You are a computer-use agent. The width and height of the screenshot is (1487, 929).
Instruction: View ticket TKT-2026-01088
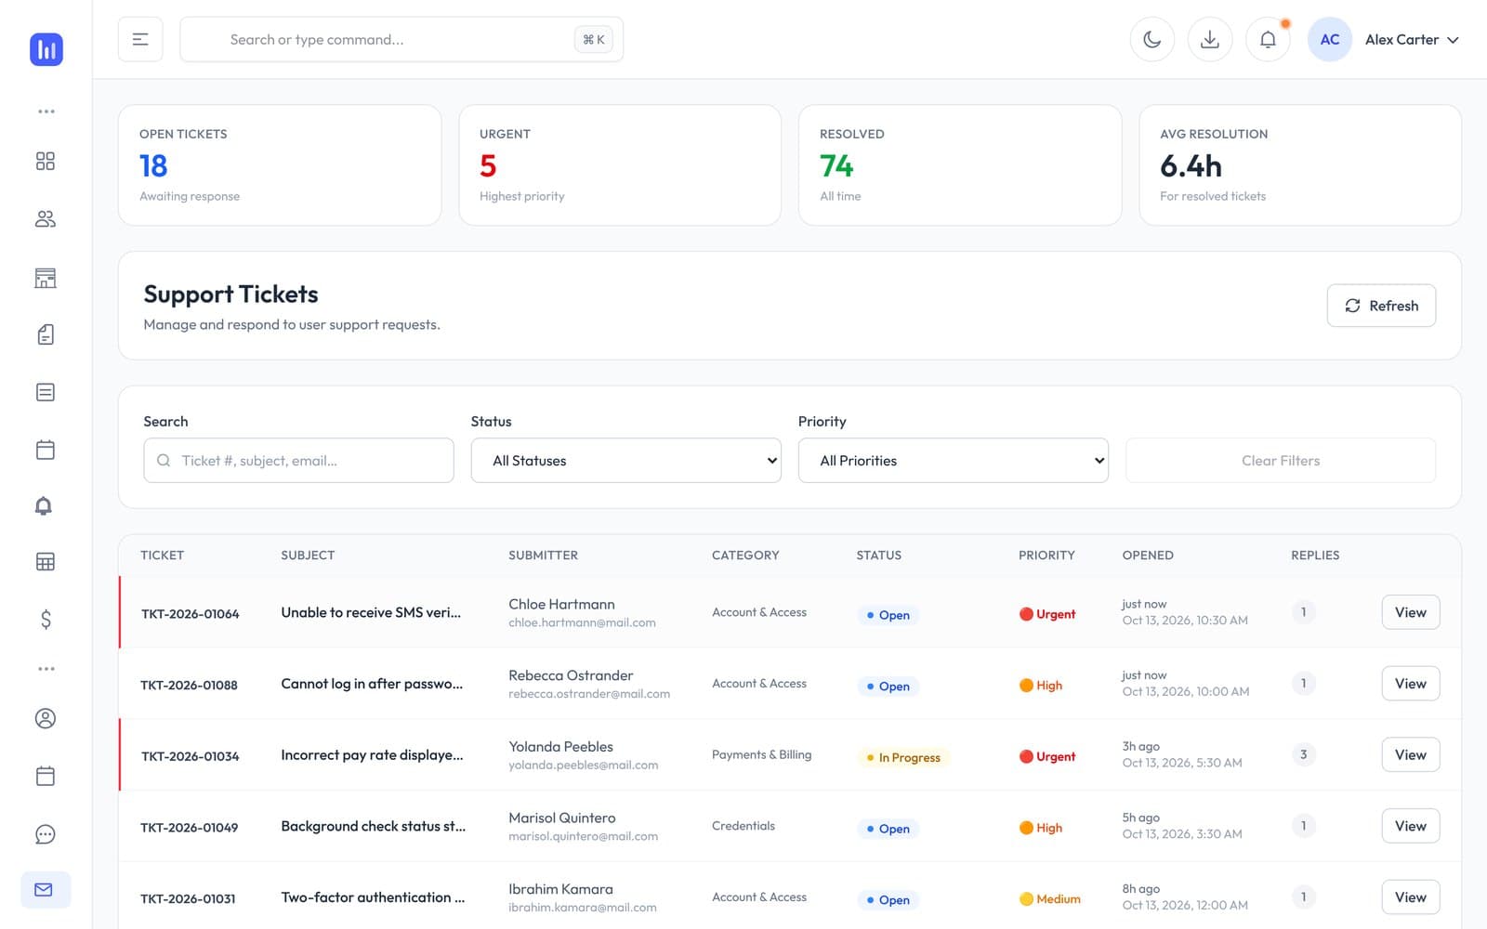pos(1411,684)
